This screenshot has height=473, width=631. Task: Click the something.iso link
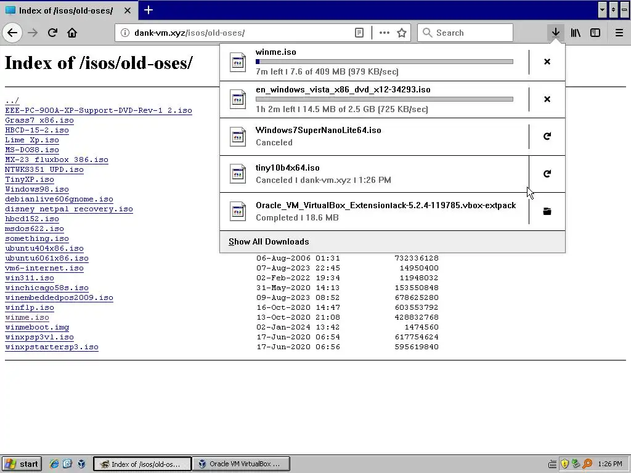click(x=36, y=238)
